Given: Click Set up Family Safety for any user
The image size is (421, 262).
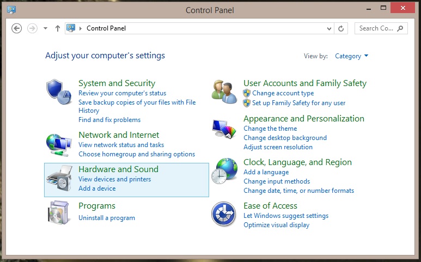Looking at the screenshot, I should click(298, 103).
